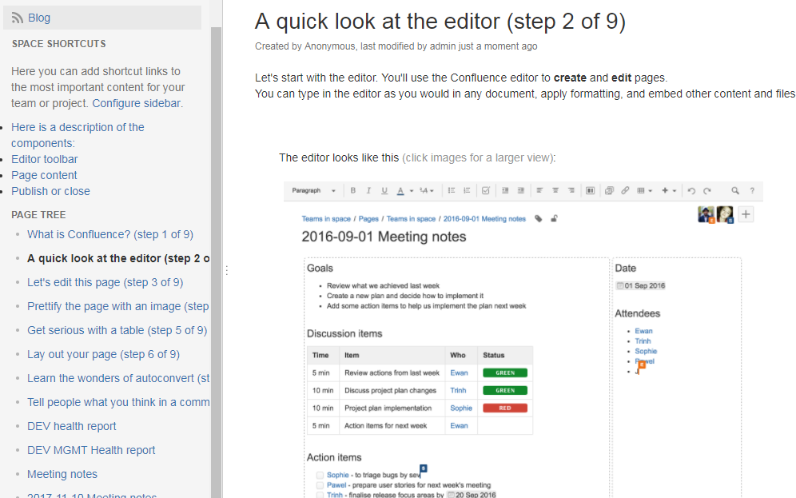This screenshot has width=796, height=498.
Task: Click the first collaborator avatar in editor image
Action: click(706, 215)
